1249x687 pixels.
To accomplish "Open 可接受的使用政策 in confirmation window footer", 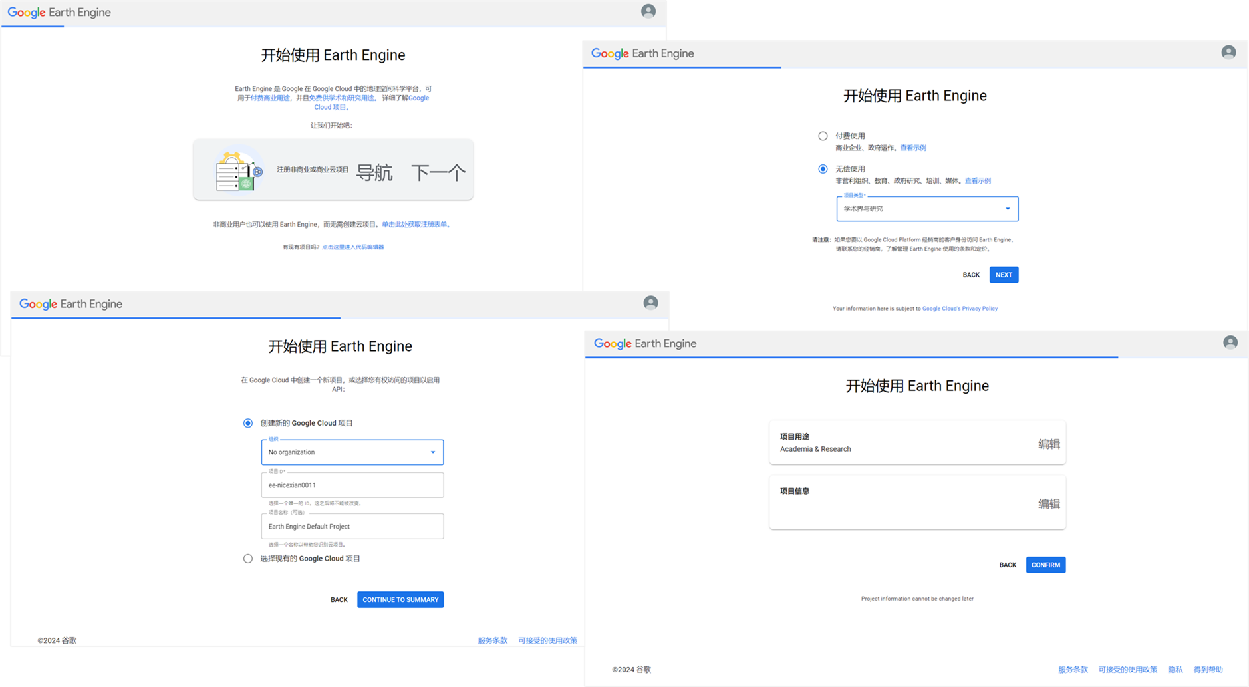I will coord(1128,670).
